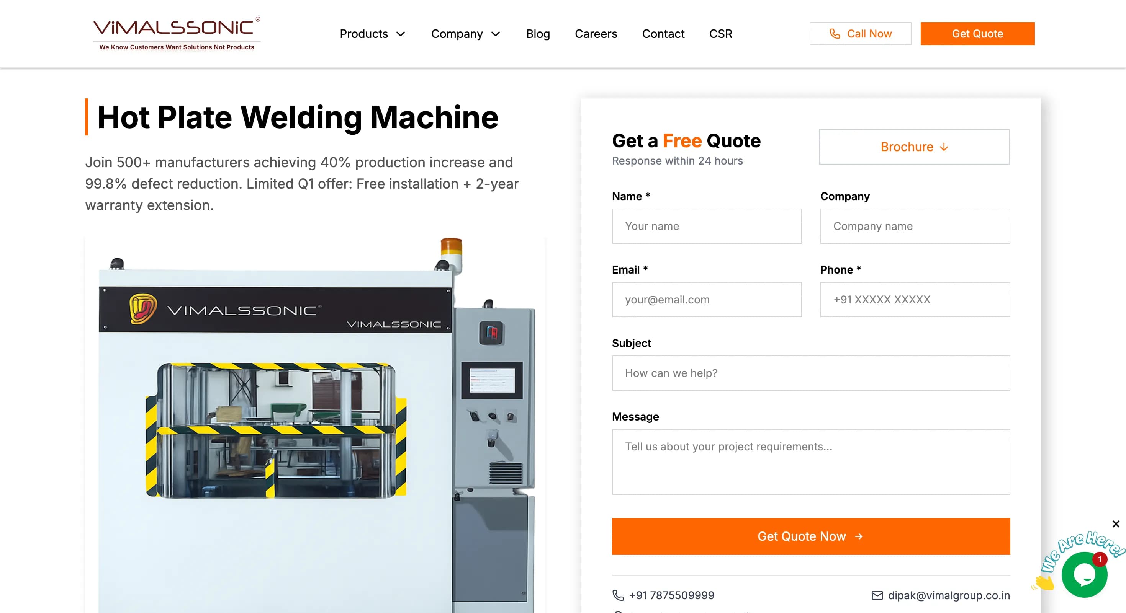Image resolution: width=1126 pixels, height=613 pixels.
Task: Focus the Your name input field
Action: click(x=706, y=226)
